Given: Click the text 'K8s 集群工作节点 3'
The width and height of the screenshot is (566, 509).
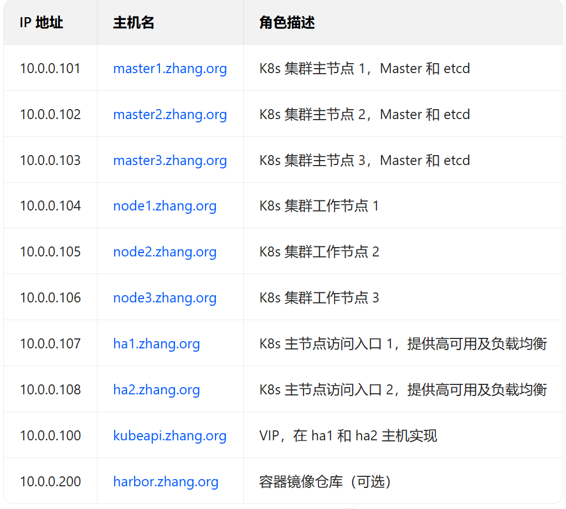Looking at the screenshot, I should pos(319,298).
